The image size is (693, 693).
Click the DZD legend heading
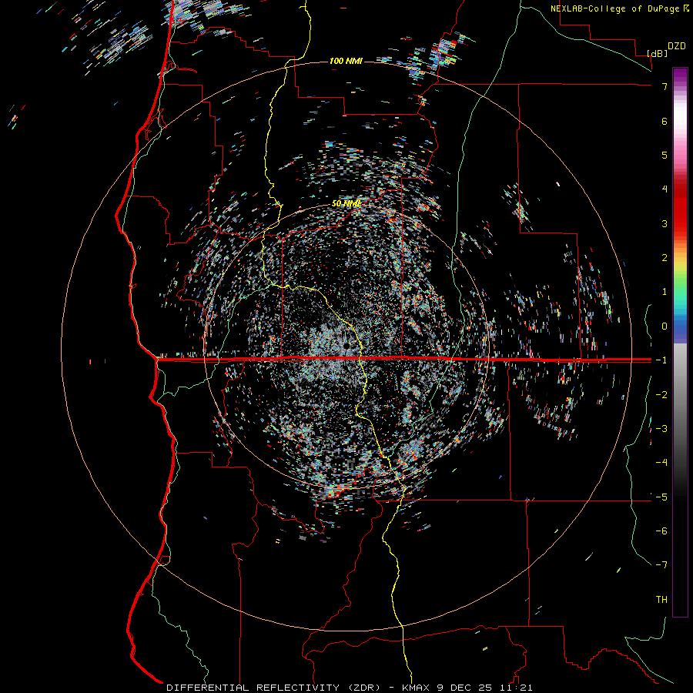[x=677, y=46]
